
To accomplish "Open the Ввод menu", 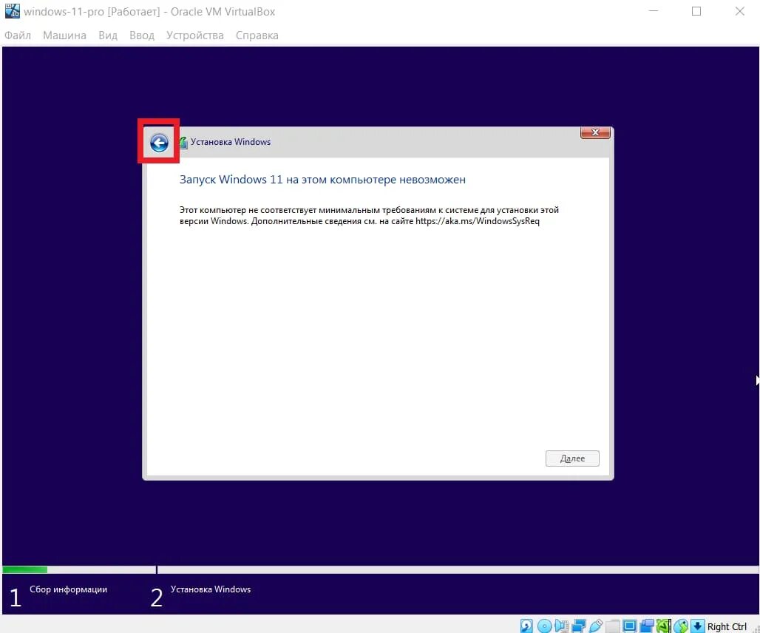I will tap(142, 35).
